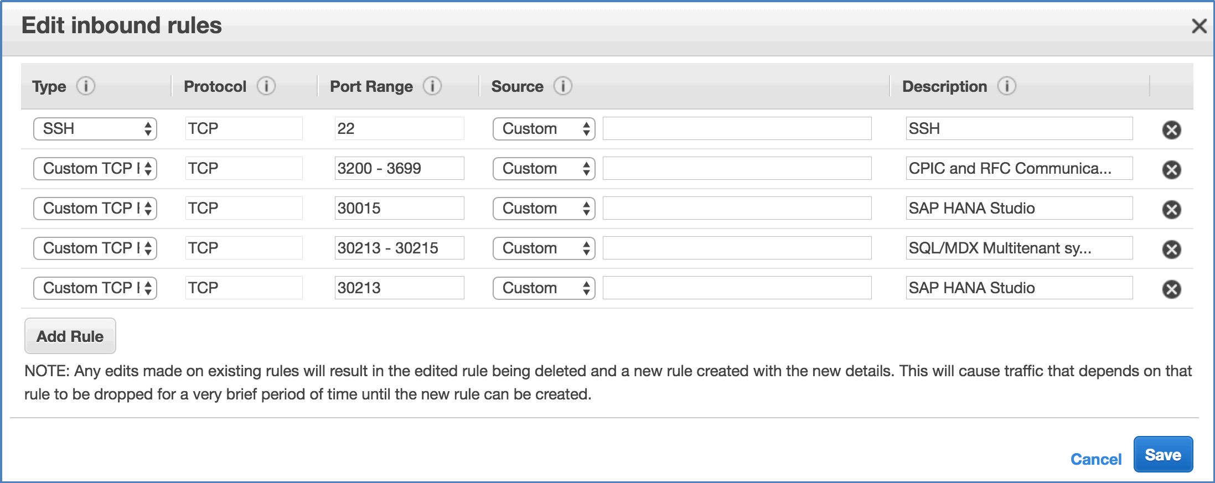The height and width of the screenshot is (483, 1215).
Task: Click the info icon next to Source
Action: point(563,86)
